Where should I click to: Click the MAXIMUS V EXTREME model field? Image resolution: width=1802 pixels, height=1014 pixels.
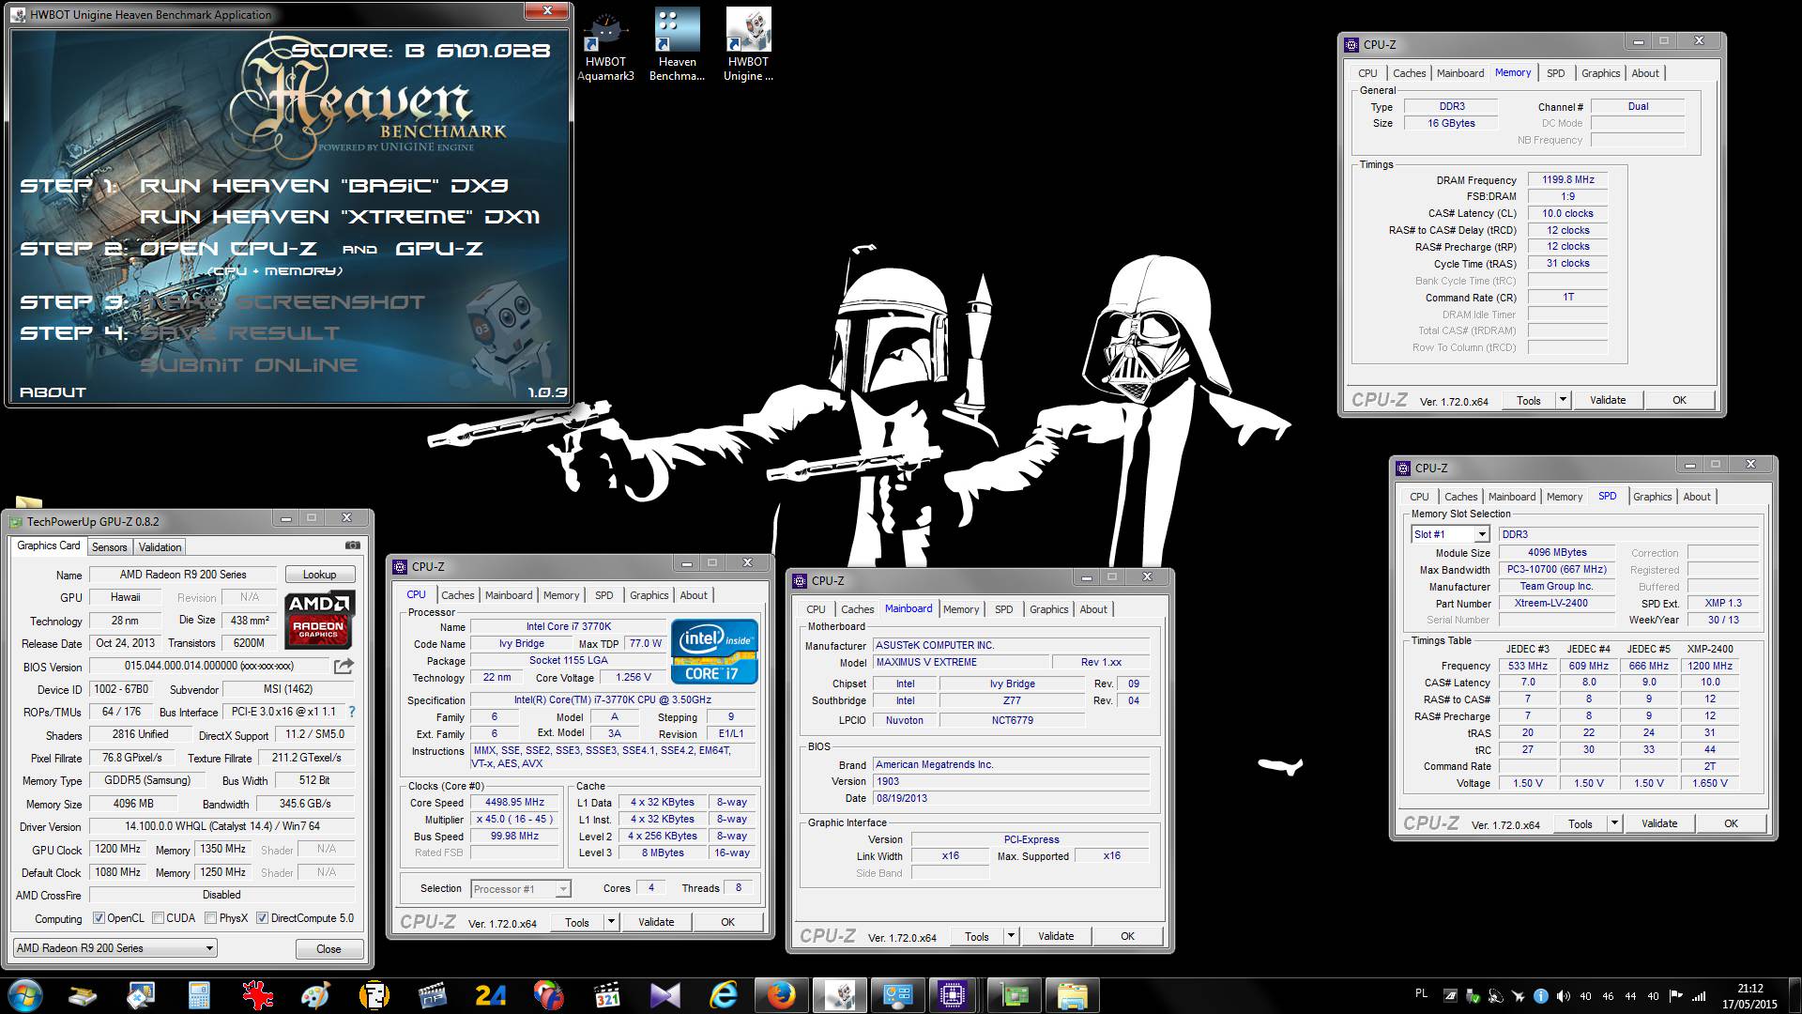click(959, 662)
